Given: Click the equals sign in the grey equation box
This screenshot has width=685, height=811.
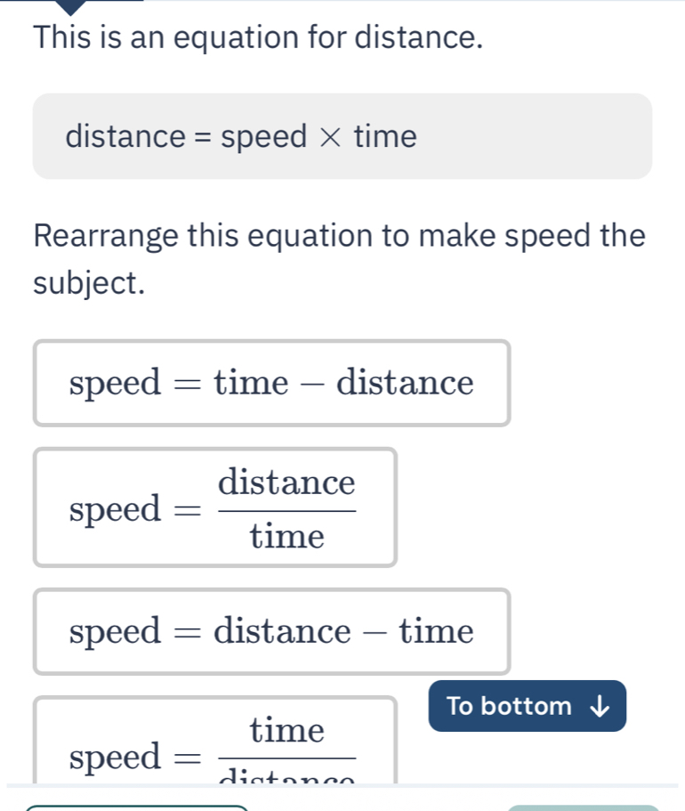Looking at the screenshot, I should tap(203, 138).
